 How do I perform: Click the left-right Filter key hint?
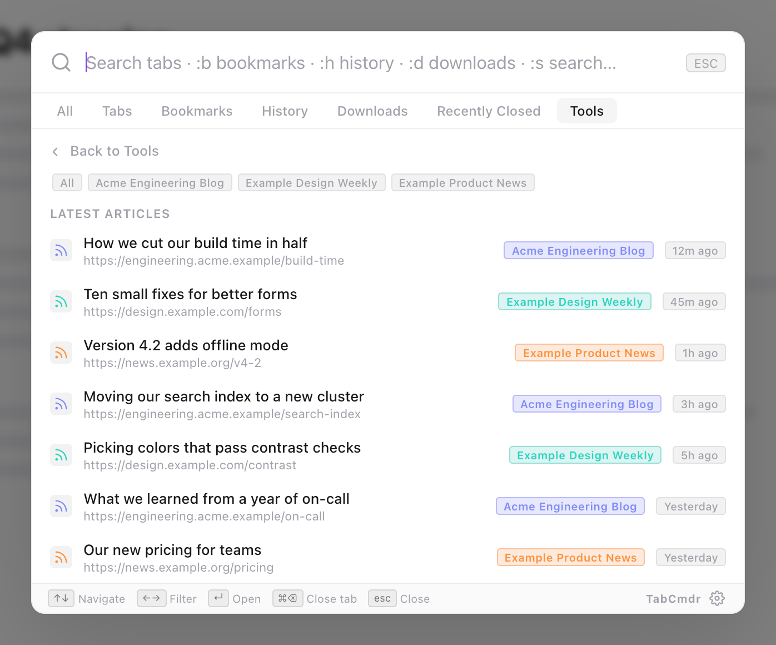pos(151,598)
